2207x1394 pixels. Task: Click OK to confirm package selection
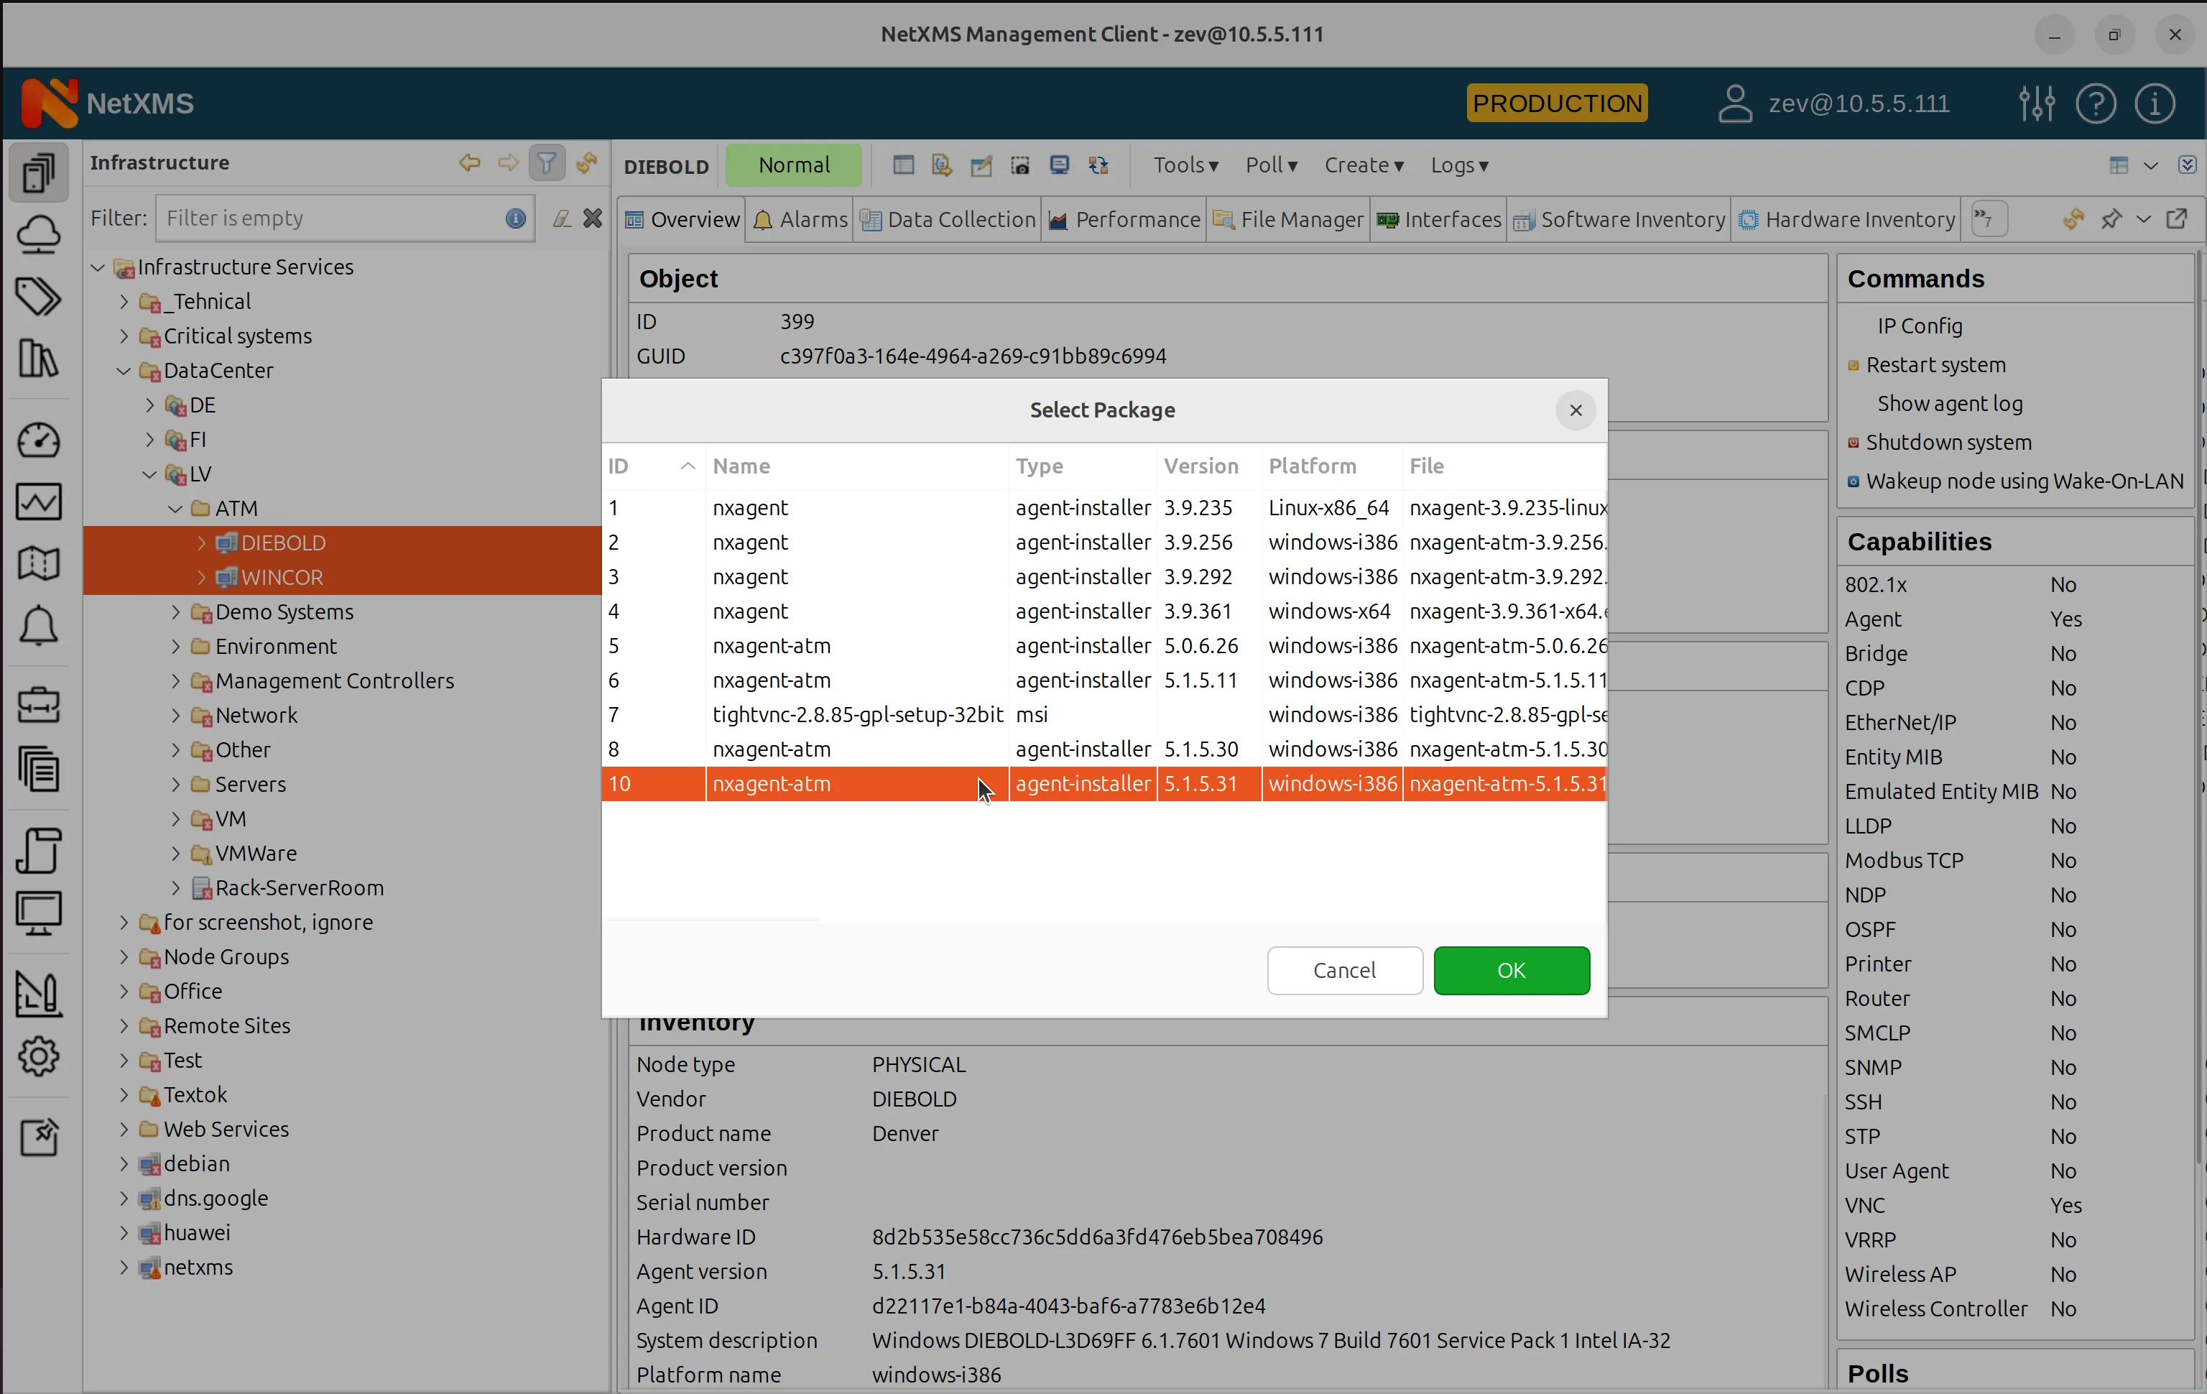tap(1510, 971)
